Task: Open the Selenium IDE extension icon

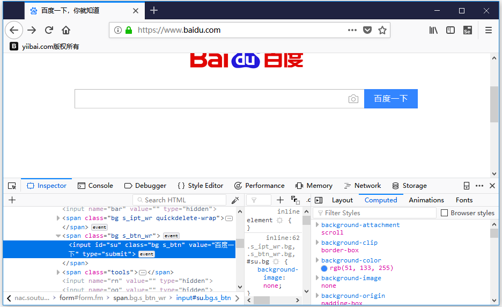Action: click(x=468, y=30)
